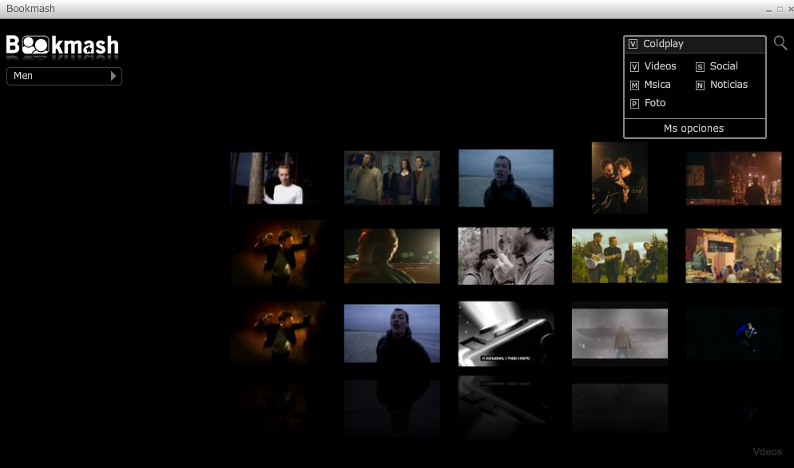Open the man in white shirt thumbnail

277,178
